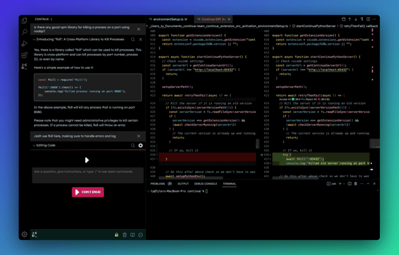Close the bottom terminal panel
This screenshot has height=255, width=399.
pos(375,183)
